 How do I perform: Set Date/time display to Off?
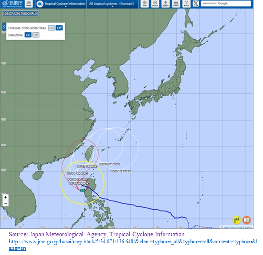coord(36,35)
